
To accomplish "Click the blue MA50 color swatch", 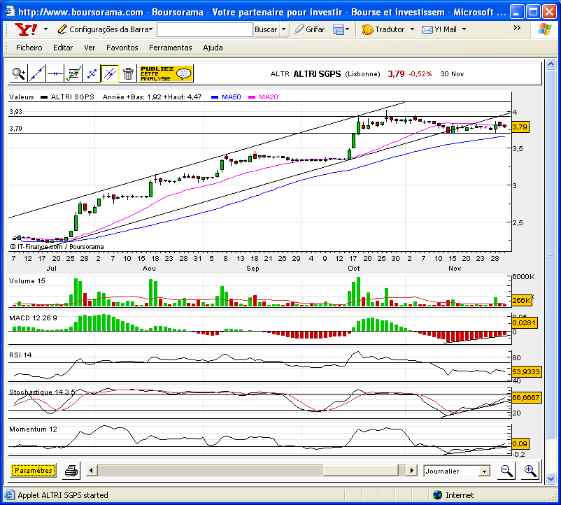I will (x=215, y=97).
